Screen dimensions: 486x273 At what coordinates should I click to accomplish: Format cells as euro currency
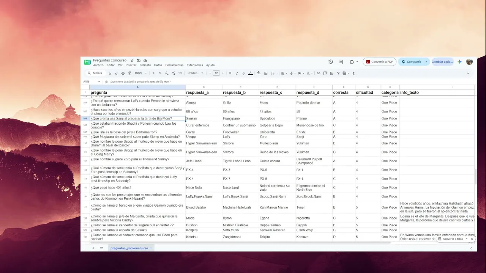[x=153, y=73]
